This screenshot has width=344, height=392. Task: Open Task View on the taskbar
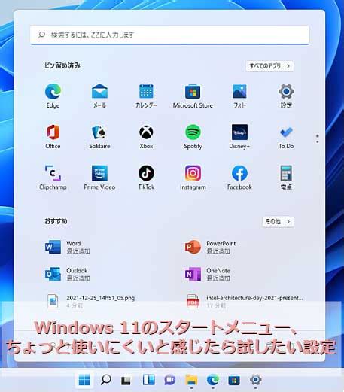coord(126,380)
